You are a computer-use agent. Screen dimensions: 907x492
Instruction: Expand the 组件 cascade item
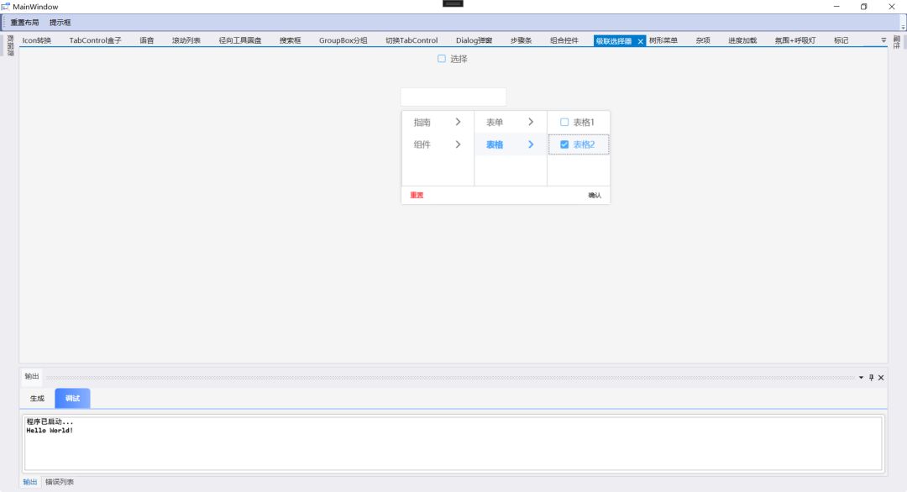coord(438,144)
